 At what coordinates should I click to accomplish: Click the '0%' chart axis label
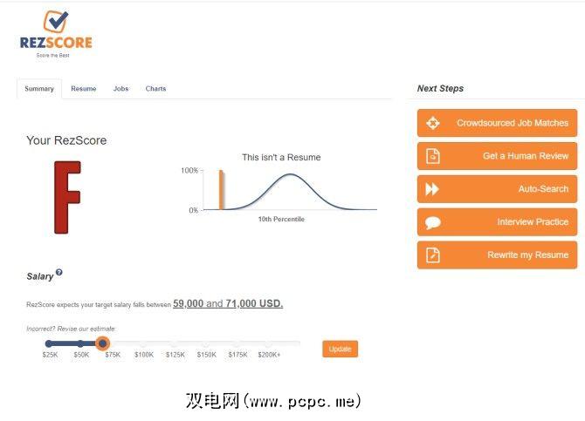tap(194, 210)
